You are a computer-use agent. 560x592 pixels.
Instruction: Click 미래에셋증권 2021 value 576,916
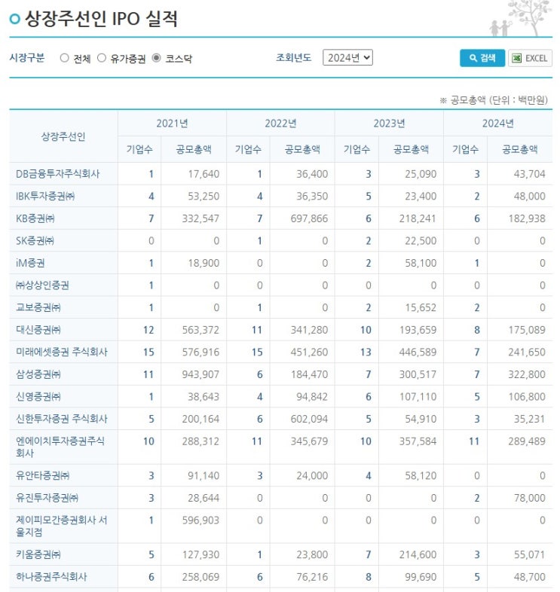pos(200,352)
